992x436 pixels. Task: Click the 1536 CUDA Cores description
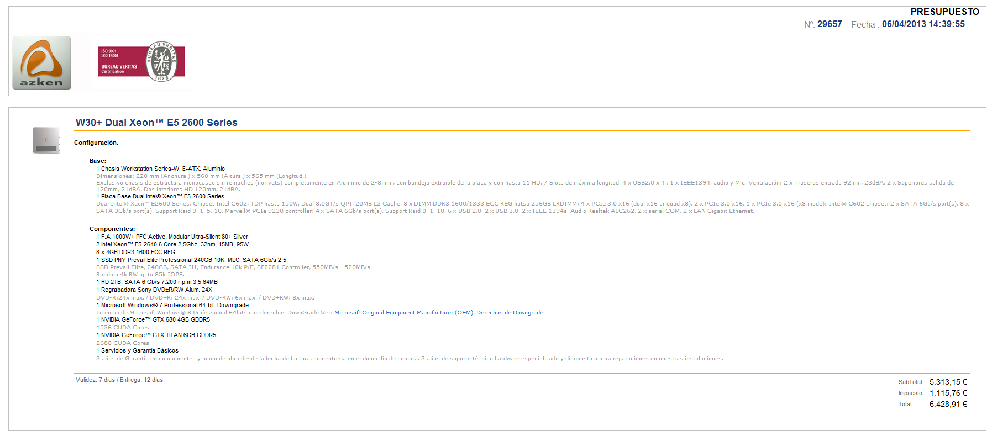tap(123, 328)
